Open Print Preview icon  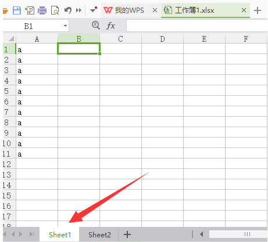55,10
